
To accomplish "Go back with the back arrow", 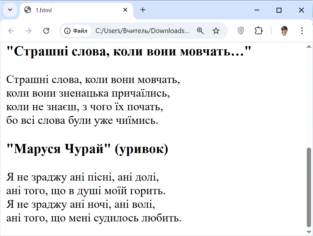I will point(11,31).
